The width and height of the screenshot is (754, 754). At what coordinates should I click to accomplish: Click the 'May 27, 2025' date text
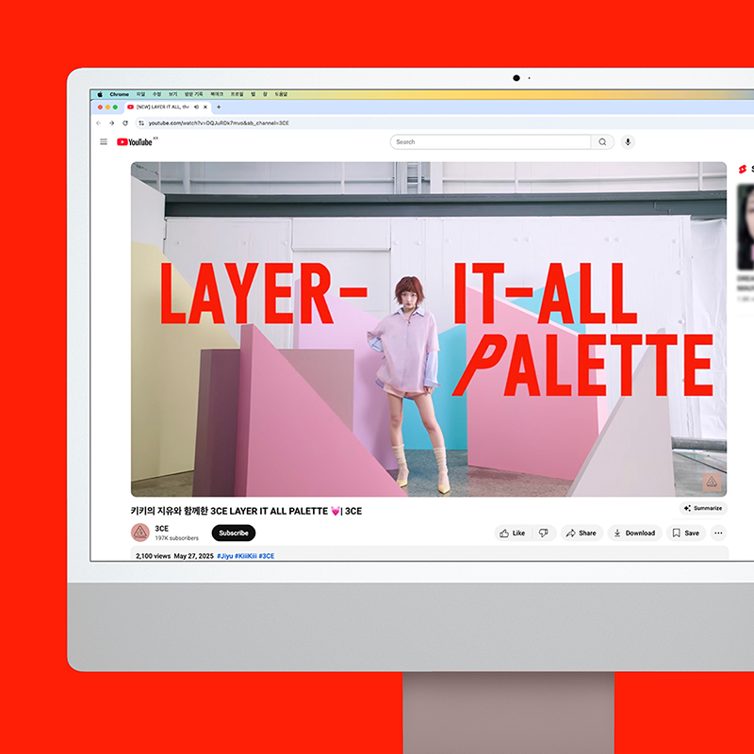(194, 556)
